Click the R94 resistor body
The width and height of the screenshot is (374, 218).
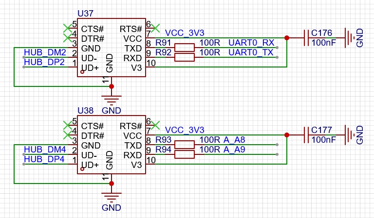click(184, 154)
